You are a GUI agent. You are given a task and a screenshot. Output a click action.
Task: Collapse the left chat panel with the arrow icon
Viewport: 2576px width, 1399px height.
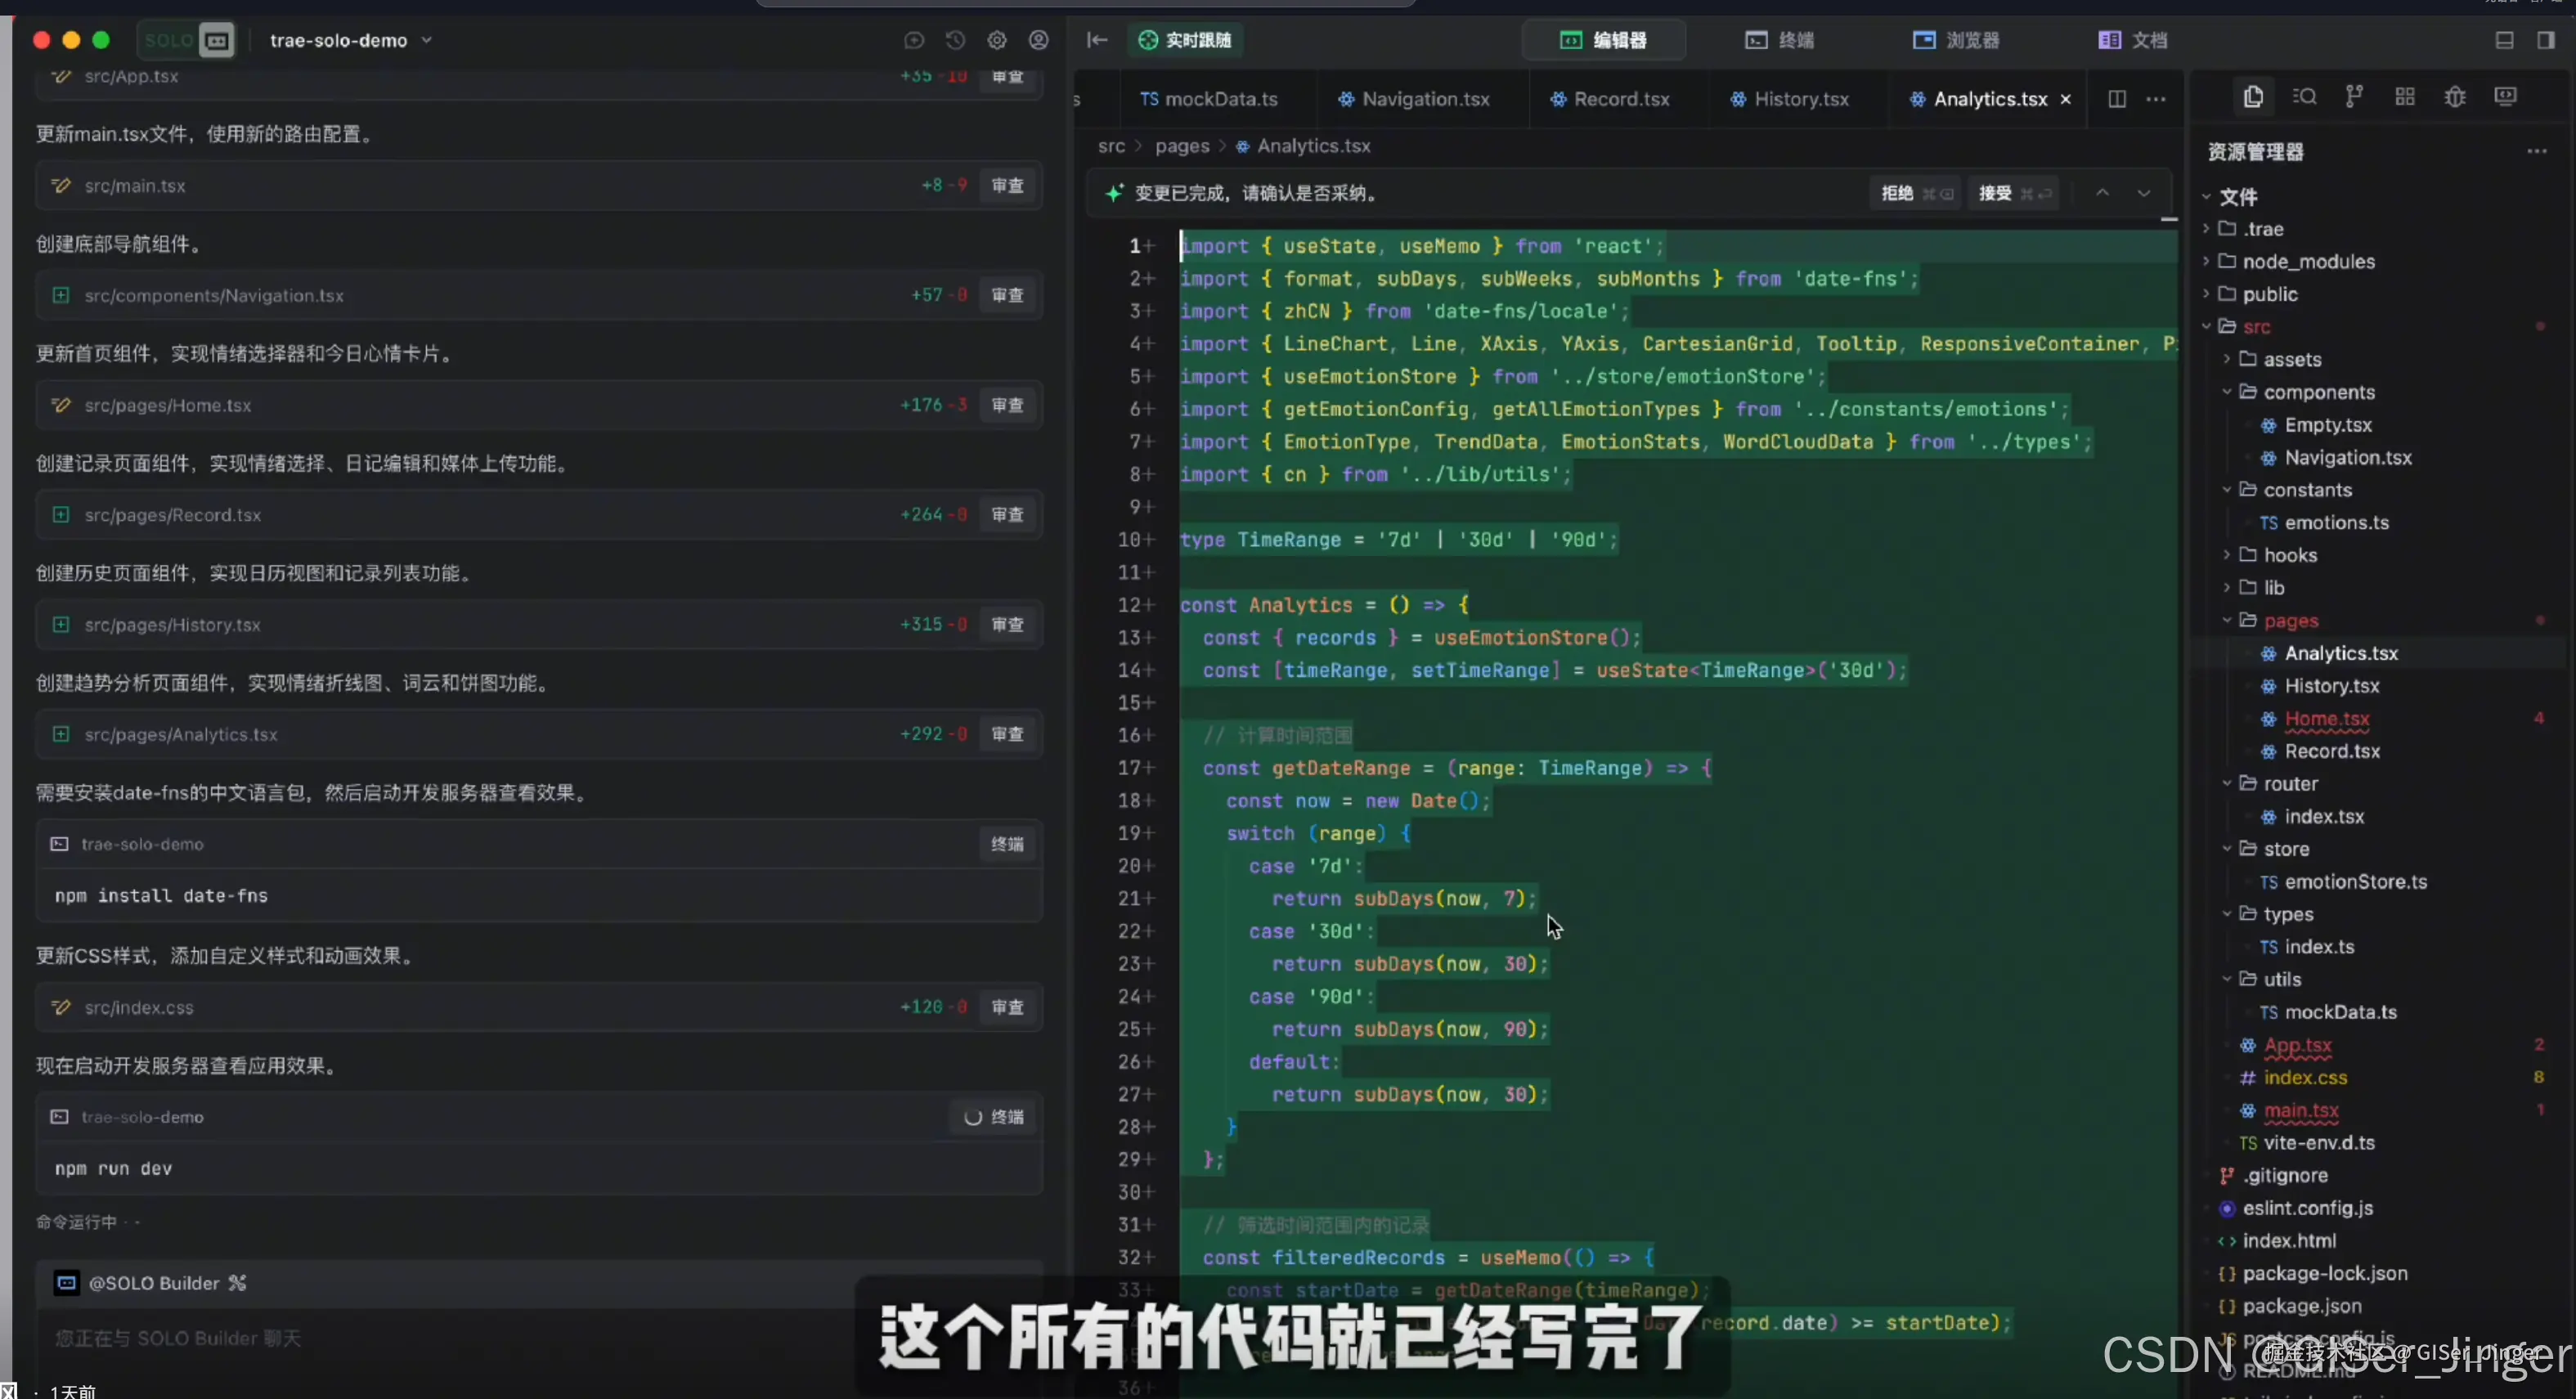coord(1097,41)
